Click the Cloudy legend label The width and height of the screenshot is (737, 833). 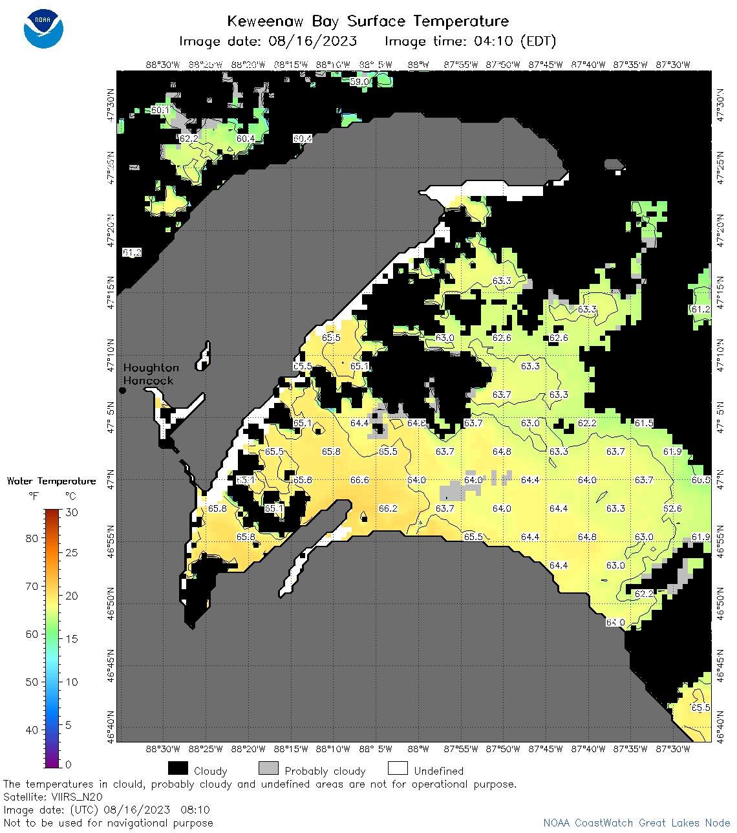(211, 771)
